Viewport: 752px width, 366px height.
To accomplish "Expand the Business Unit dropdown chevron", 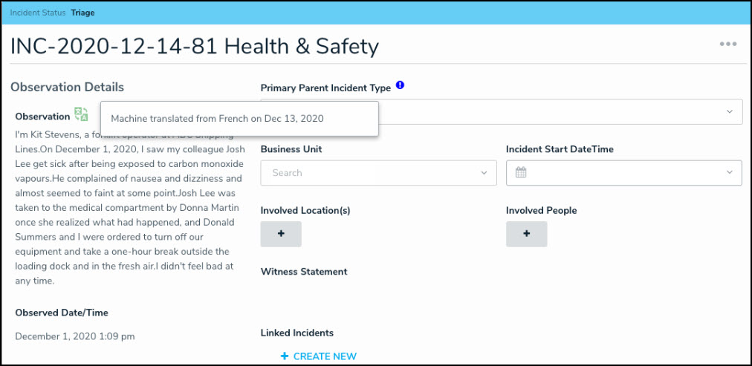I will tap(484, 173).
